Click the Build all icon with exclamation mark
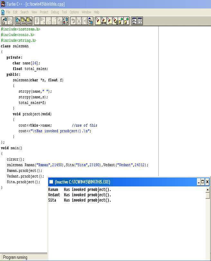The height and width of the screenshot is (261, 211). point(29,21)
